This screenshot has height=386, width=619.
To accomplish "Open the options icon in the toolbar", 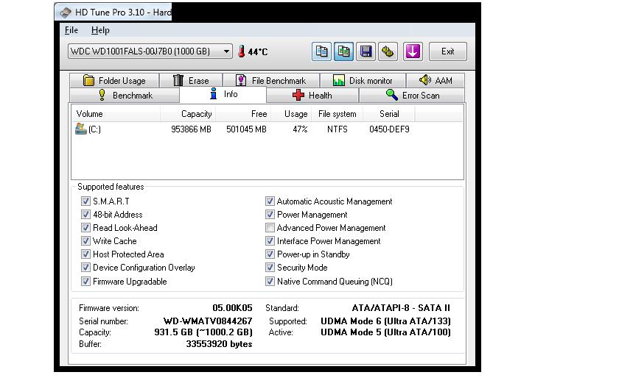I will click(x=388, y=51).
